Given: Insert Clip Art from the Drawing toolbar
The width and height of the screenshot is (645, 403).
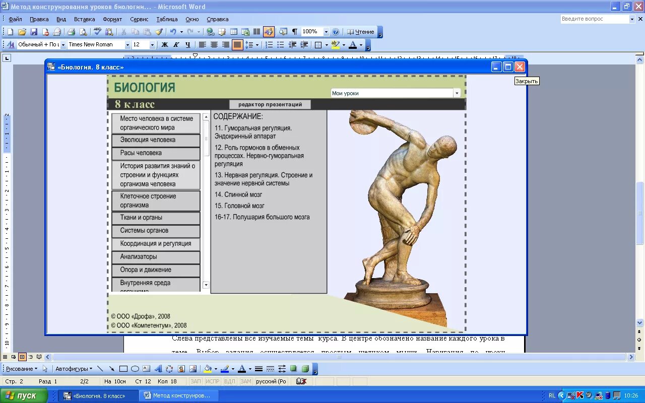Looking at the screenshot, I should [x=181, y=369].
